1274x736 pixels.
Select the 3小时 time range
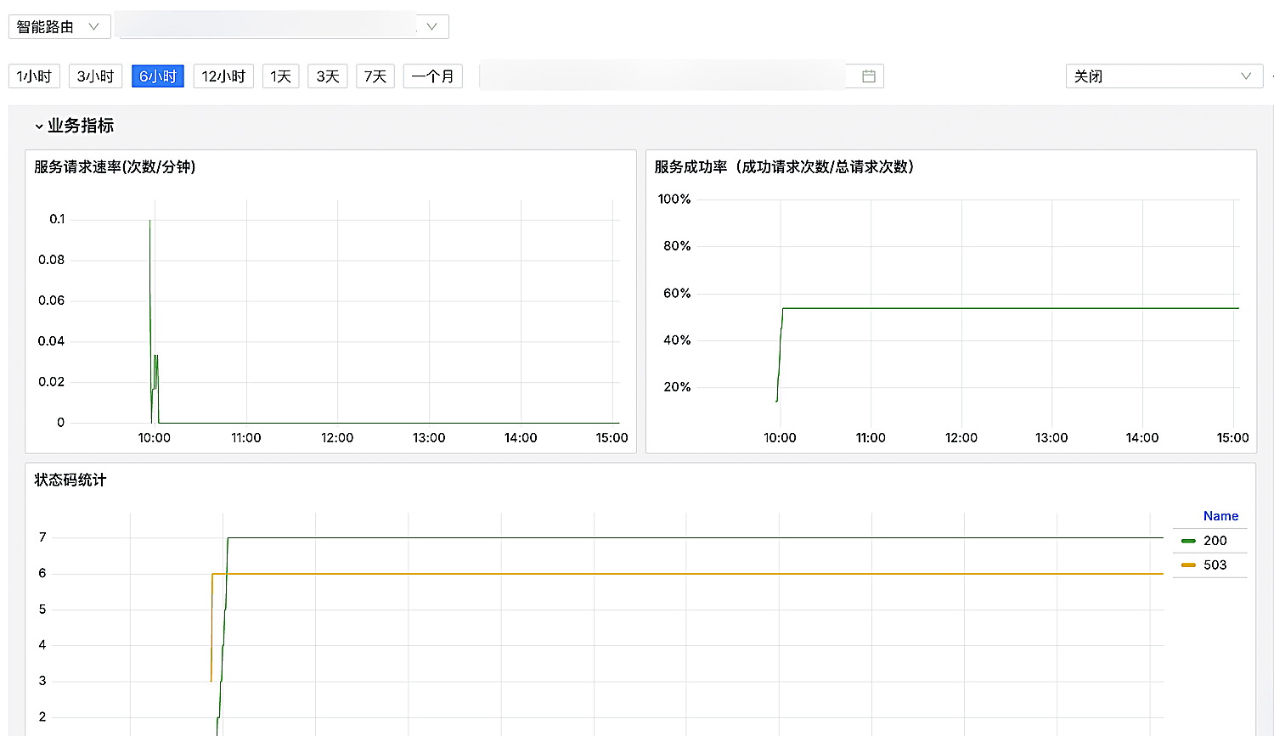pos(95,76)
